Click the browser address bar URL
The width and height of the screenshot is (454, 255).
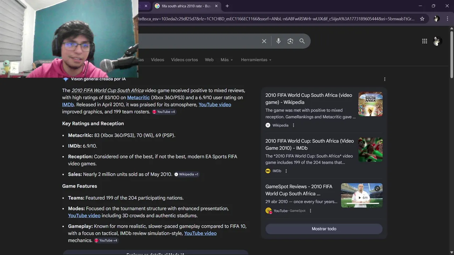(x=276, y=19)
